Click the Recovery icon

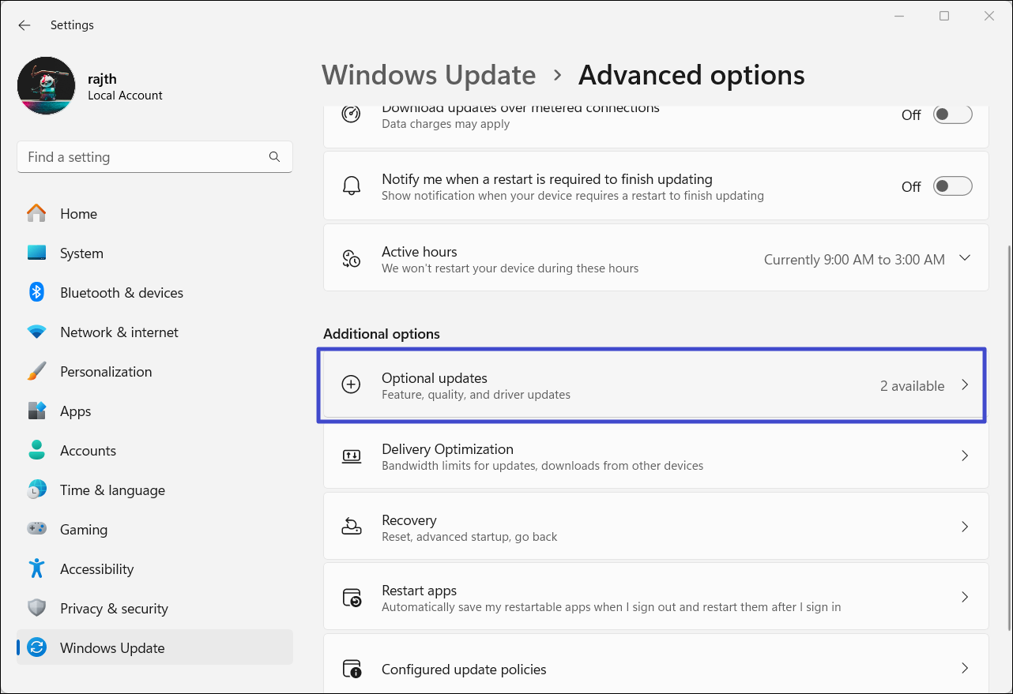(351, 527)
